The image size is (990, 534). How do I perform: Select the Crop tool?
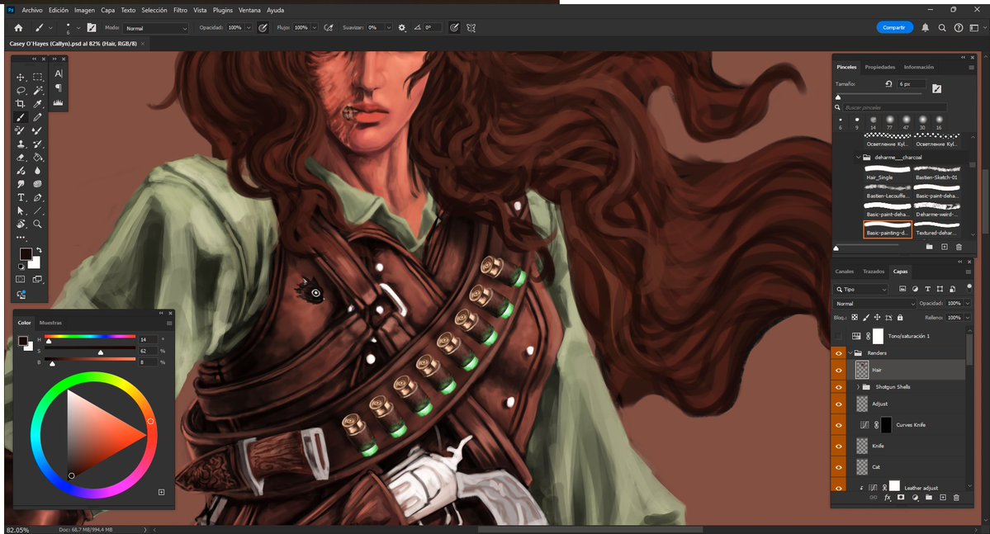click(x=20, y=103)
